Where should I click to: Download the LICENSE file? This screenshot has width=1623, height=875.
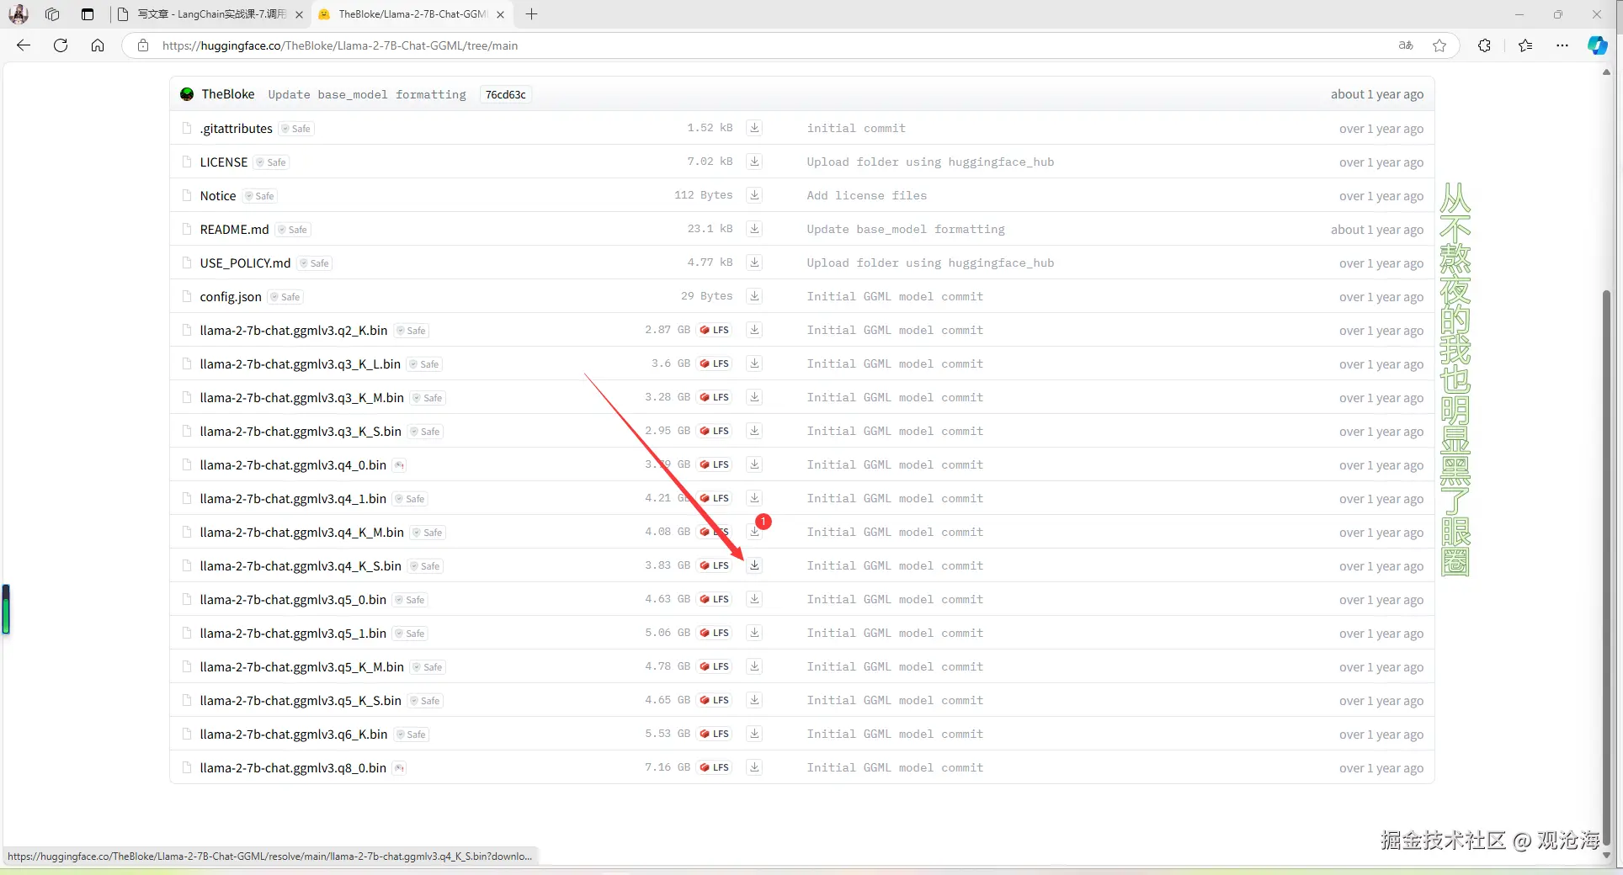pos(754,162)
